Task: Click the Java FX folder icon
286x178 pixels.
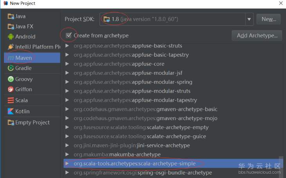Action: click(x=11, y=27)
